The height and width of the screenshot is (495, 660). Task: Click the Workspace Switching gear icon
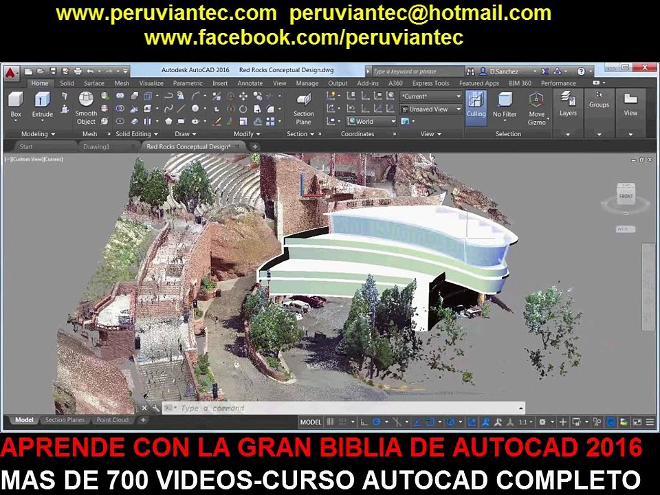coord(542,421)
